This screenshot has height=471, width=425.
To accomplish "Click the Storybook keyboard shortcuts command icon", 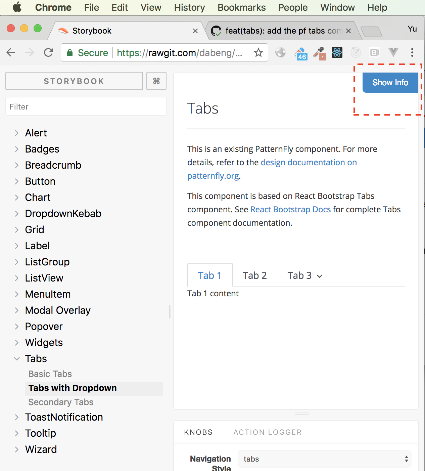I will coord(156,81).
